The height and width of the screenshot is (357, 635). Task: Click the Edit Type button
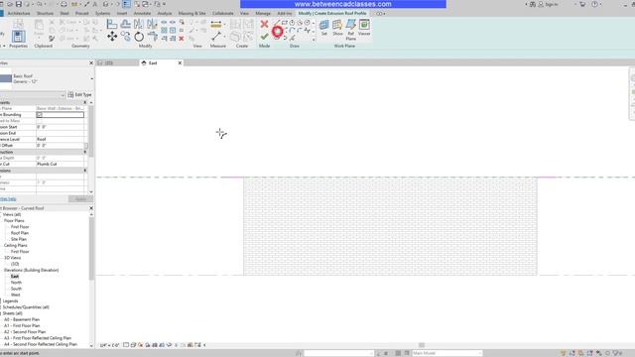(79, 95)
